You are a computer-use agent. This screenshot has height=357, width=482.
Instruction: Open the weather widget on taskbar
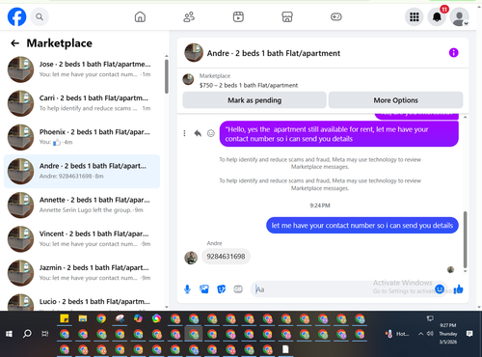click(398, 334)
